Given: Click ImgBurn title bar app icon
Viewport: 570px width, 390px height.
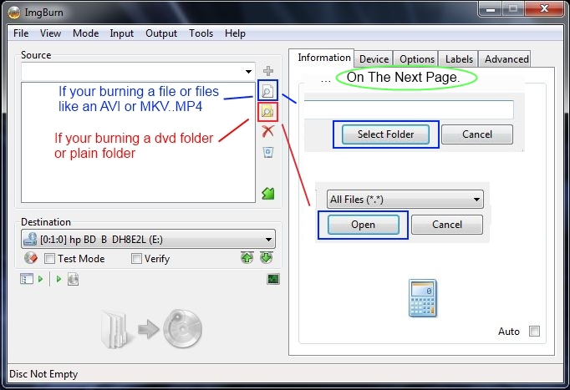Looking at the screenshot, I should pos(14,13).
